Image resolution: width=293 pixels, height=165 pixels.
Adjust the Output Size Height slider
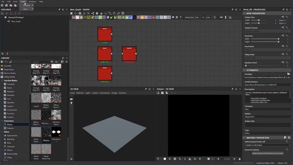pyautogui.click(x=259, y=23)
